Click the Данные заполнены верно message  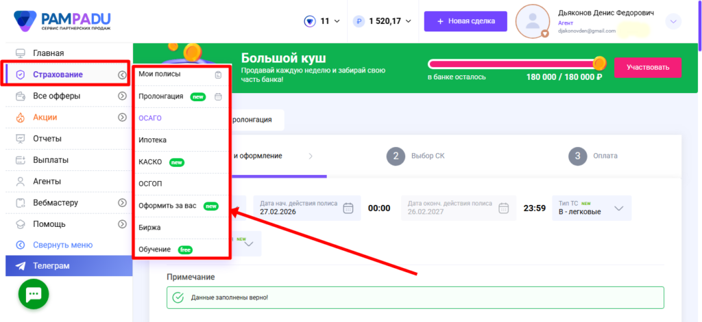pyautogui.click(x=229, y=297)
